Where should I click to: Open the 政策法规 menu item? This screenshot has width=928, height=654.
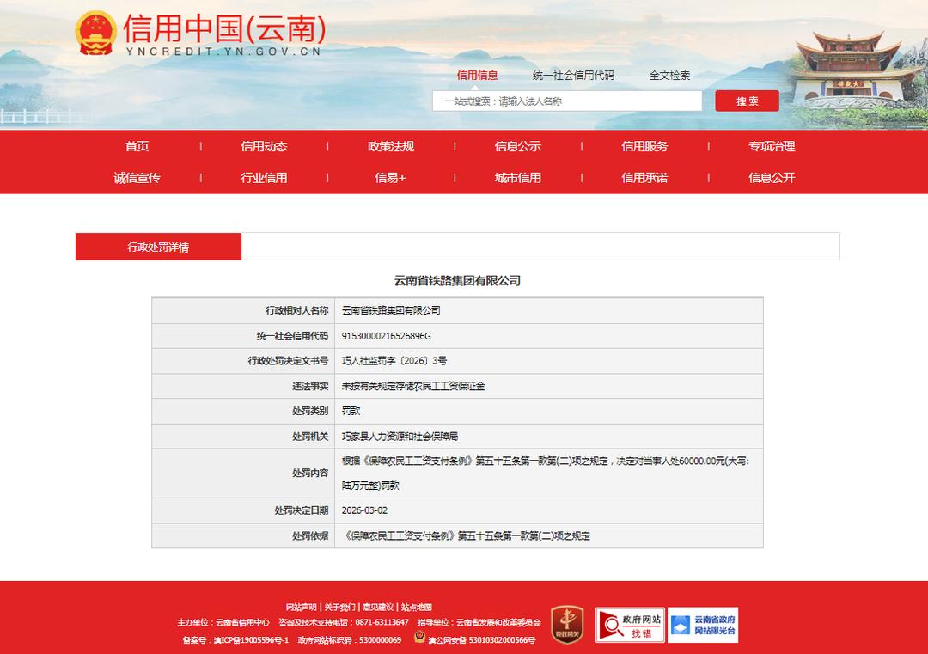pos(391,146)
